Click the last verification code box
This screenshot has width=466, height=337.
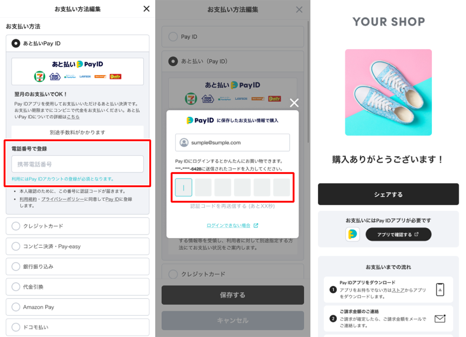pyautogui.click(x=281, y=187)
